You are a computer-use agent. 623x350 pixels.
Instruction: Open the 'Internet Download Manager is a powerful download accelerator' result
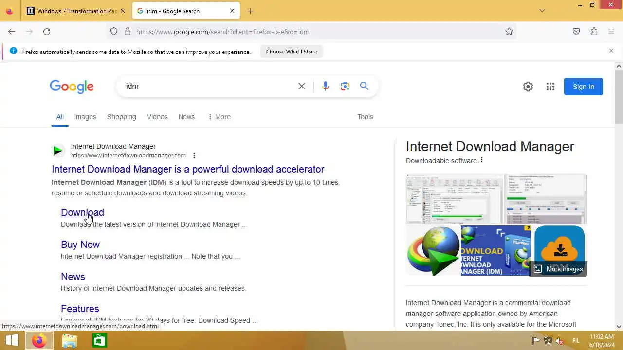point(188,169)
